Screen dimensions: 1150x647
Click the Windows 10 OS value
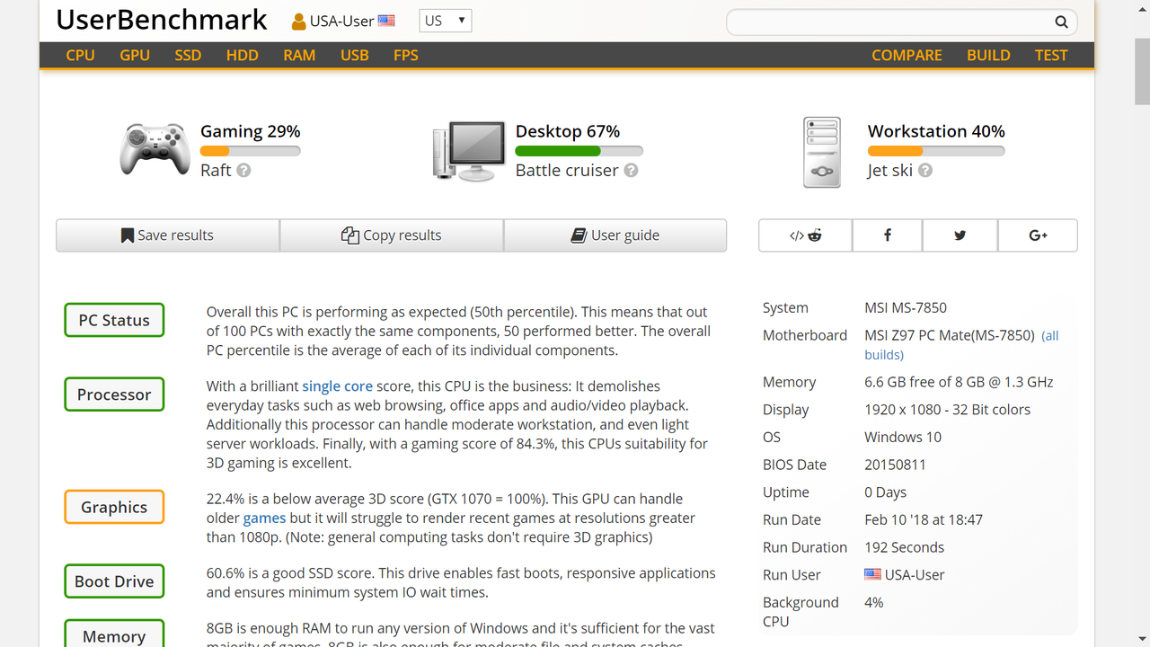coord(903,437)
